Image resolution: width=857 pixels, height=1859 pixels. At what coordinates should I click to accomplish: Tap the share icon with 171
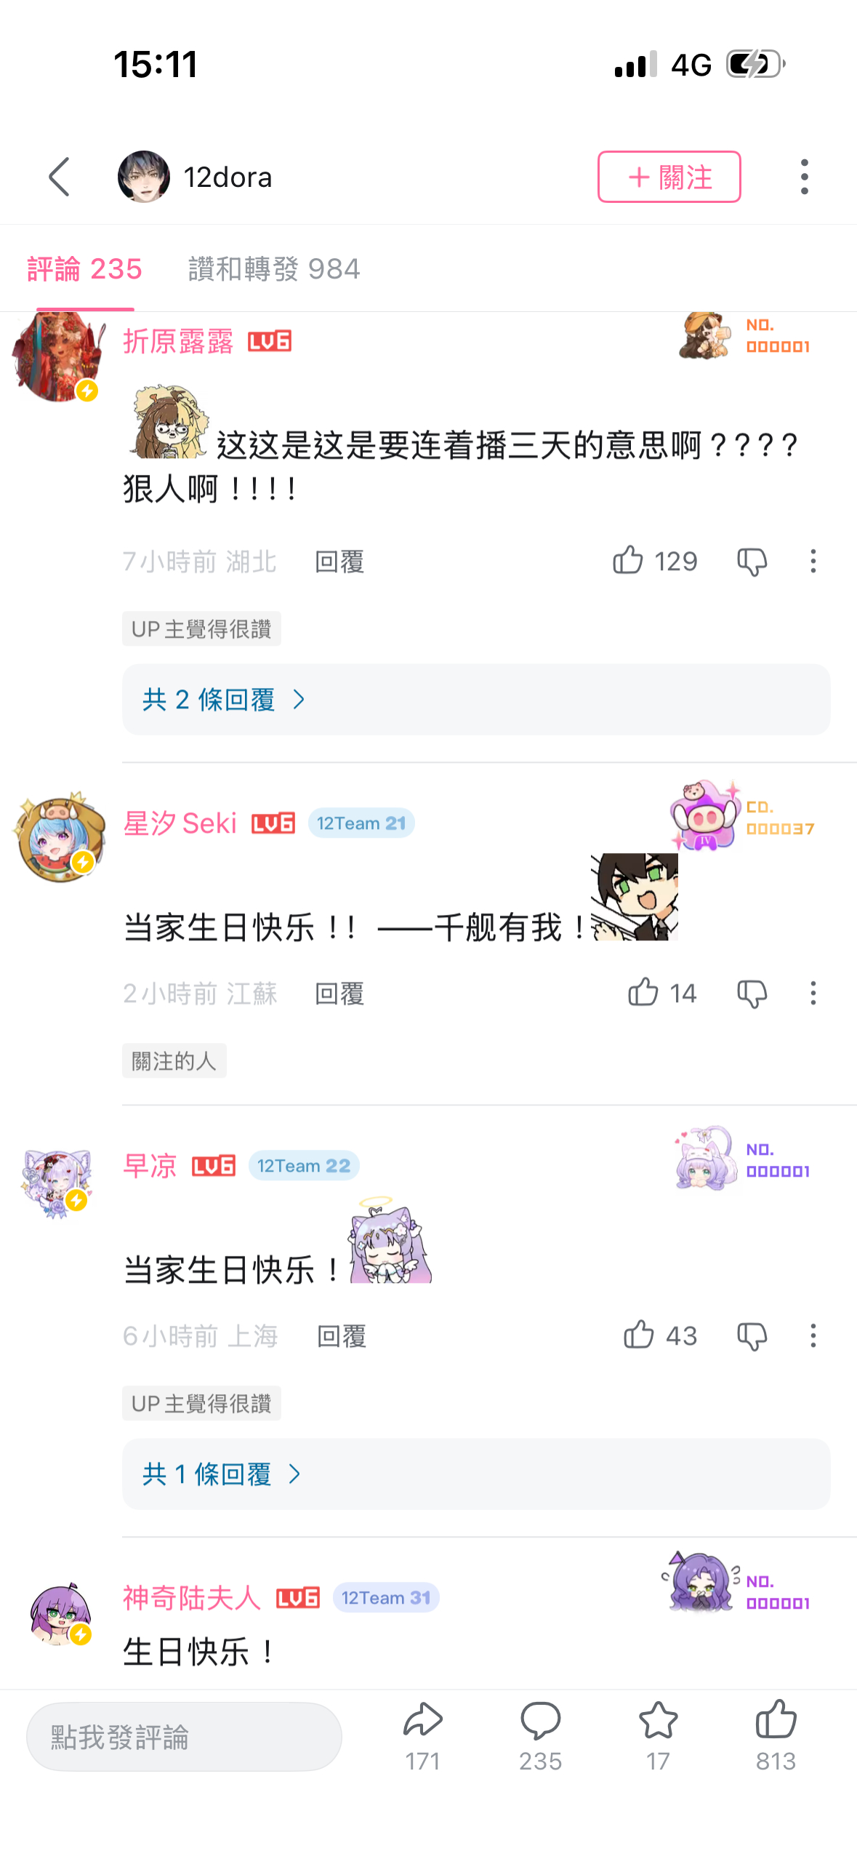tap(422, 1735)
